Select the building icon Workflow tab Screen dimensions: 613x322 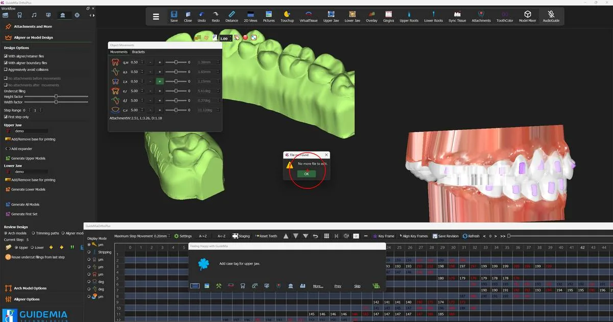coord(62,15)
